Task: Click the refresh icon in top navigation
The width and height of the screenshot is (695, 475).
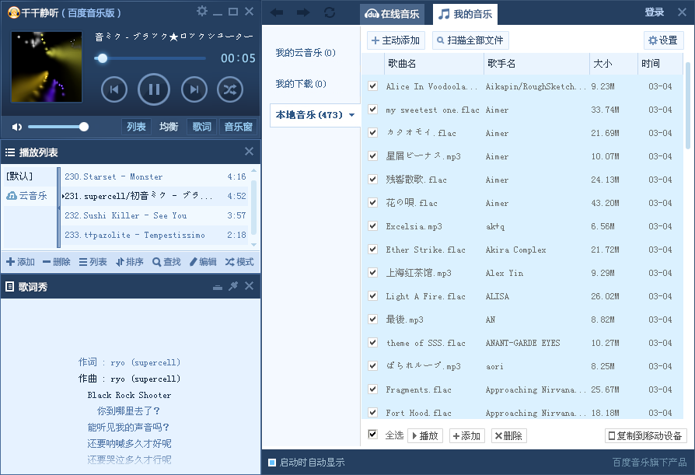Action: (x=330, y=12)
